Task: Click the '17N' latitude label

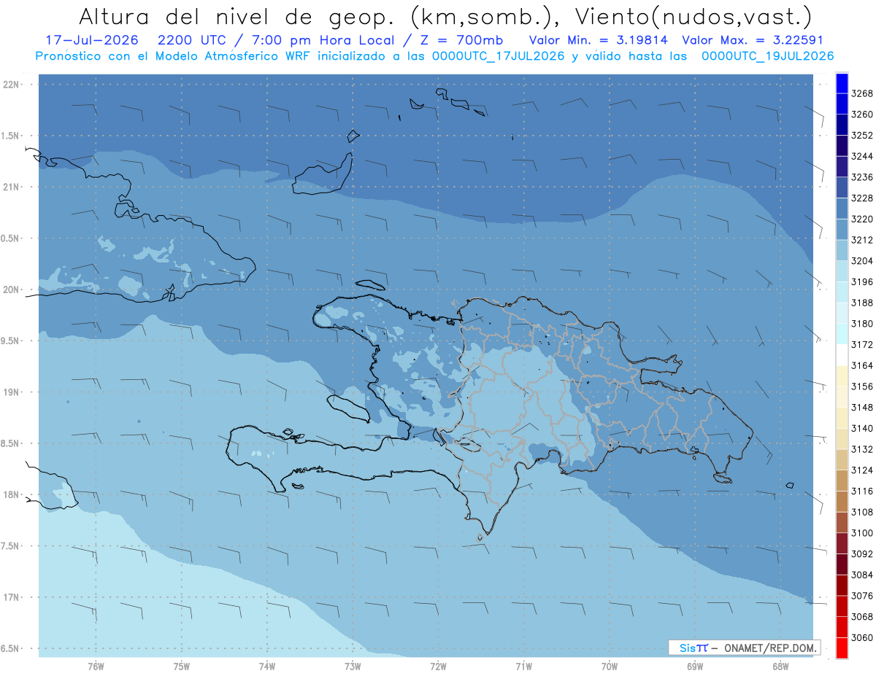Action: point(10,597)
